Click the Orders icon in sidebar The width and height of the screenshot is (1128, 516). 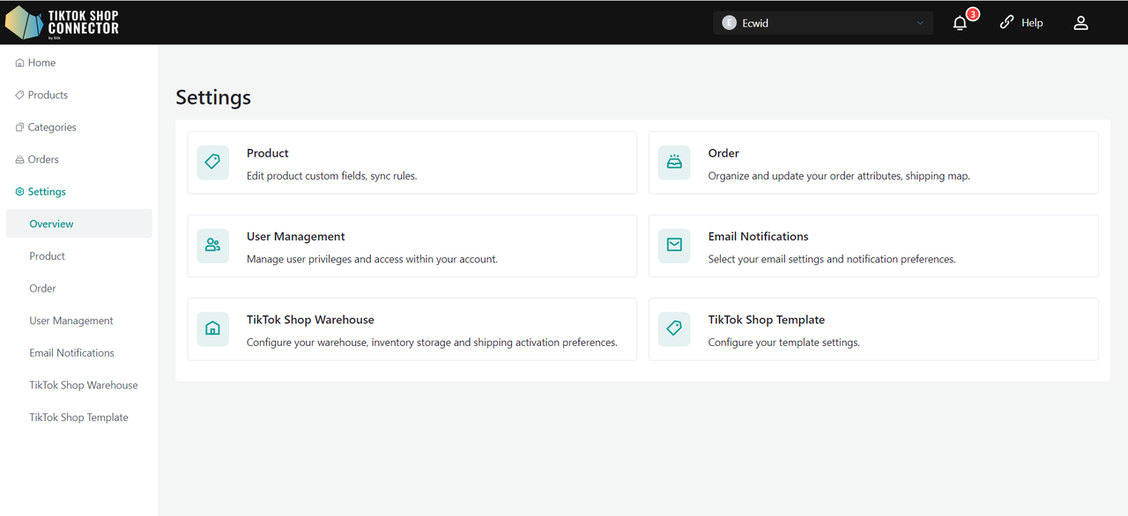point(20,160)
